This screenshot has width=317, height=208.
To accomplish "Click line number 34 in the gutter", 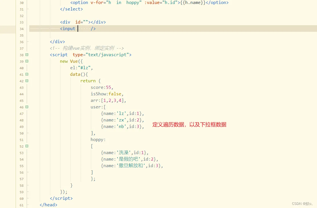I will [22, 29].
